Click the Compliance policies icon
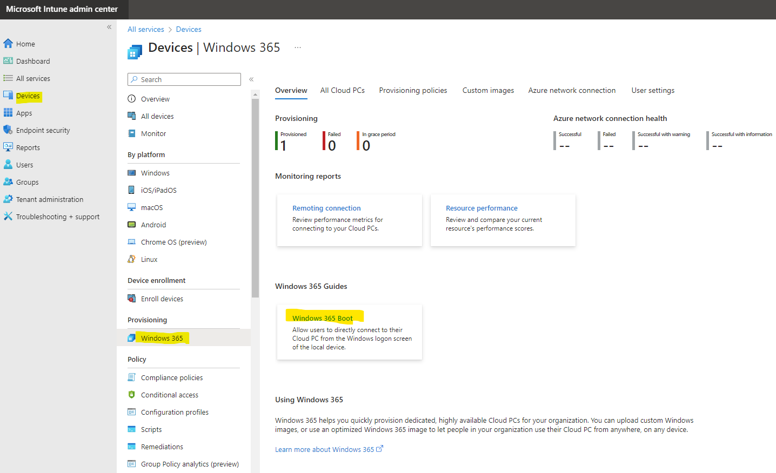The image size is (776, 473). (131, 377)
